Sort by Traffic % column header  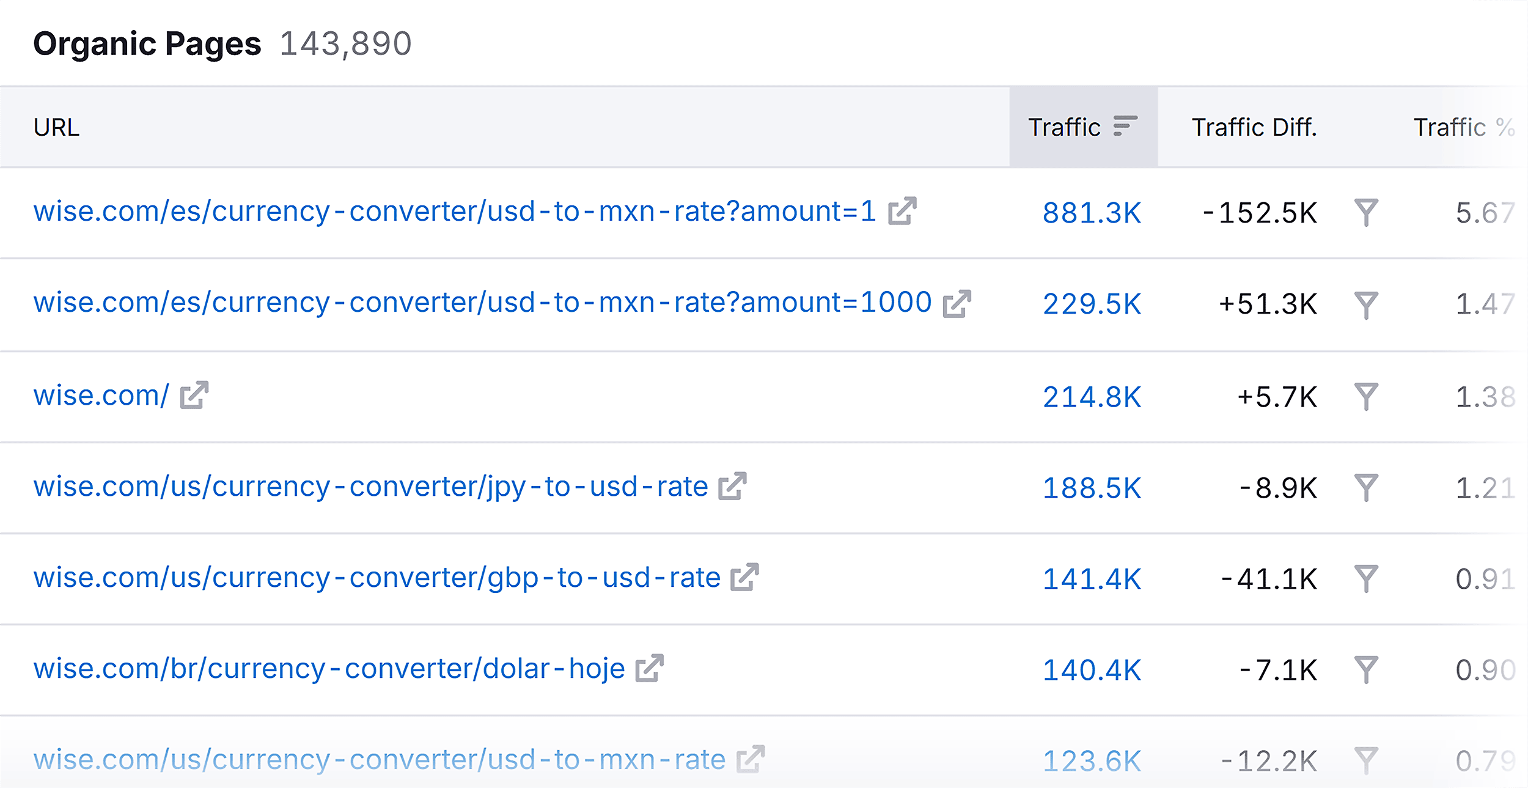point(1464,127)
